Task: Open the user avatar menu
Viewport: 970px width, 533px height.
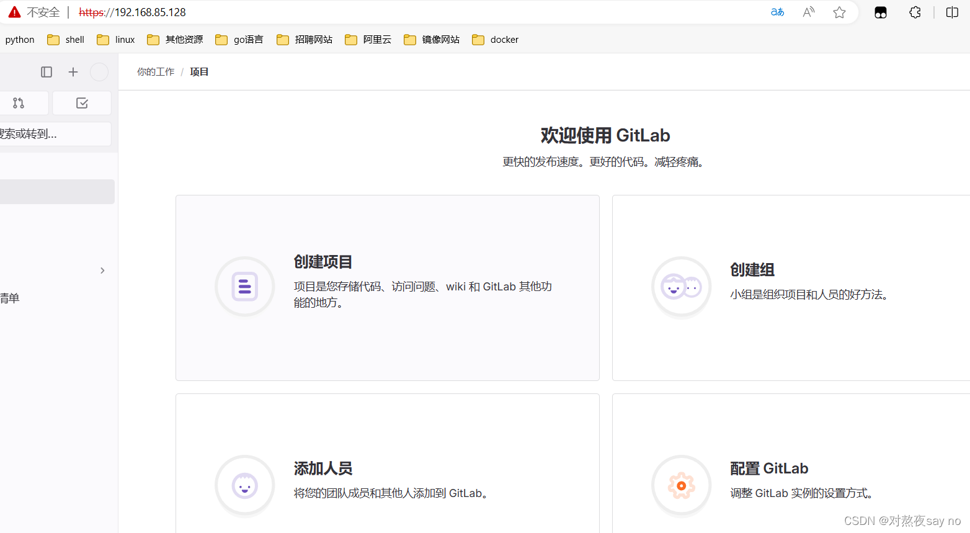Action: click(x=99, y=72)
